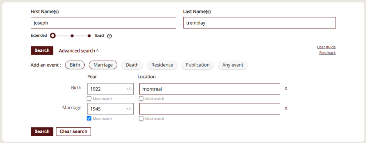Remove the Birth event row

coord(286,89)
